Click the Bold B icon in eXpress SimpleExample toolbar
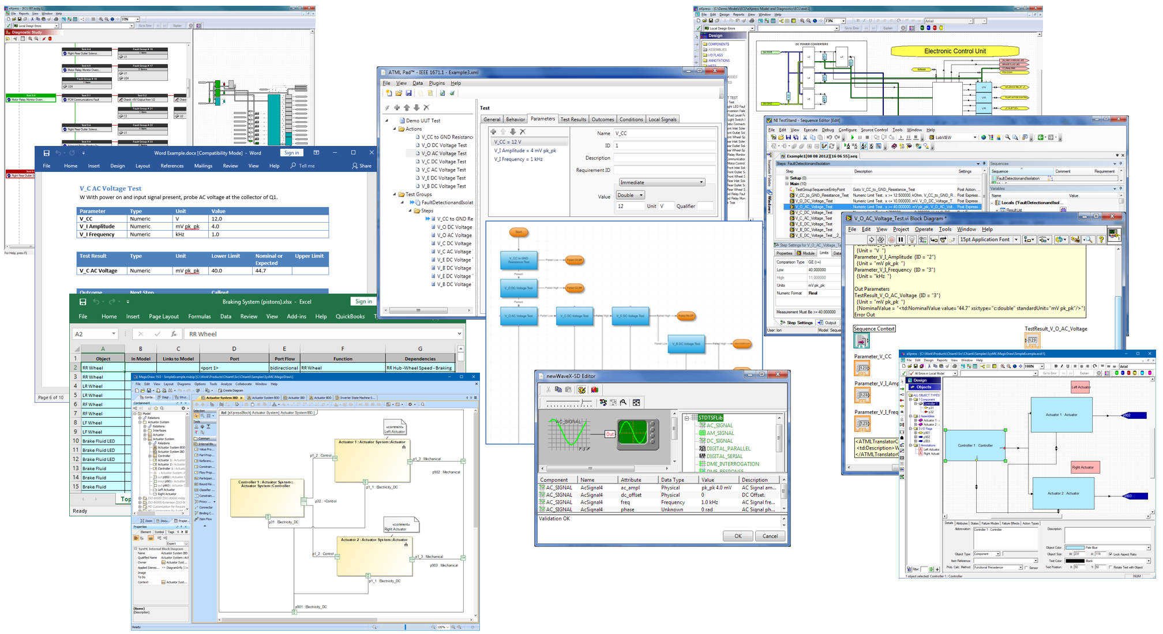The width and height of the screenshot is (1163, 634). pos(1056,366)
